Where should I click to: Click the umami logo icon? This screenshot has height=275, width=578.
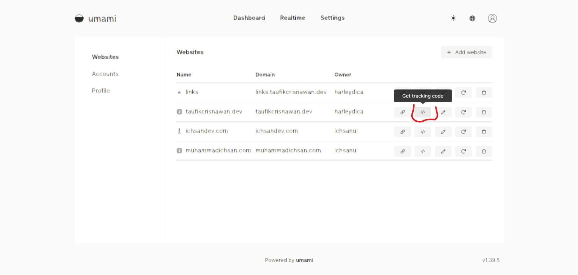click(x=79, y=18)
